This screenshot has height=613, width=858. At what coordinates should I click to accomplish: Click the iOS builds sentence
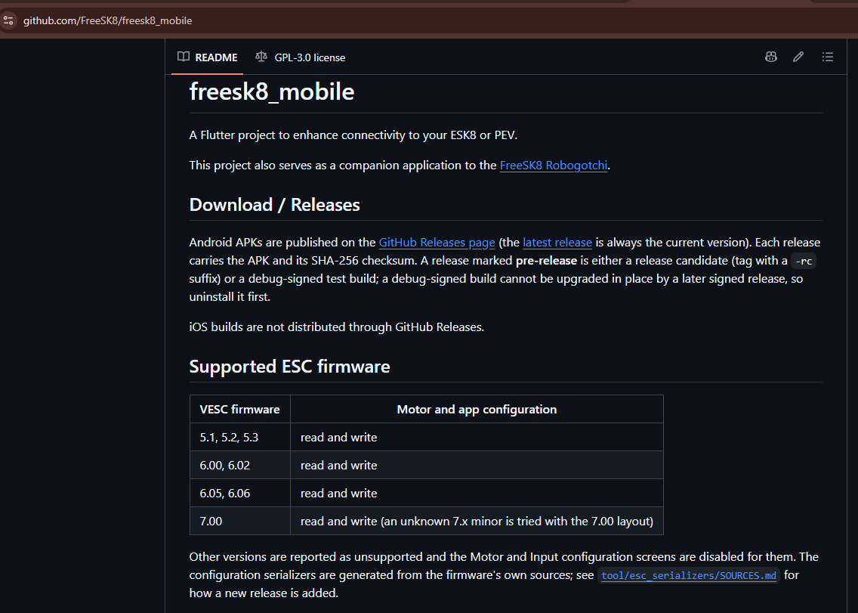pos(337,327)
